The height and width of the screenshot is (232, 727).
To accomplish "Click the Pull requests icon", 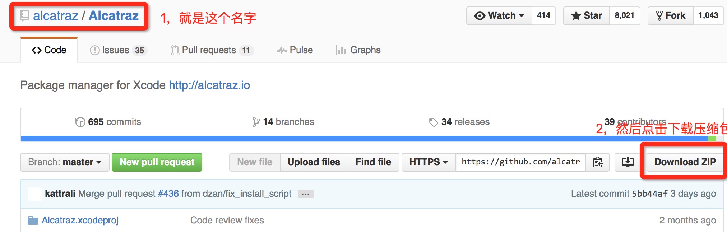I will coord(175,50).
